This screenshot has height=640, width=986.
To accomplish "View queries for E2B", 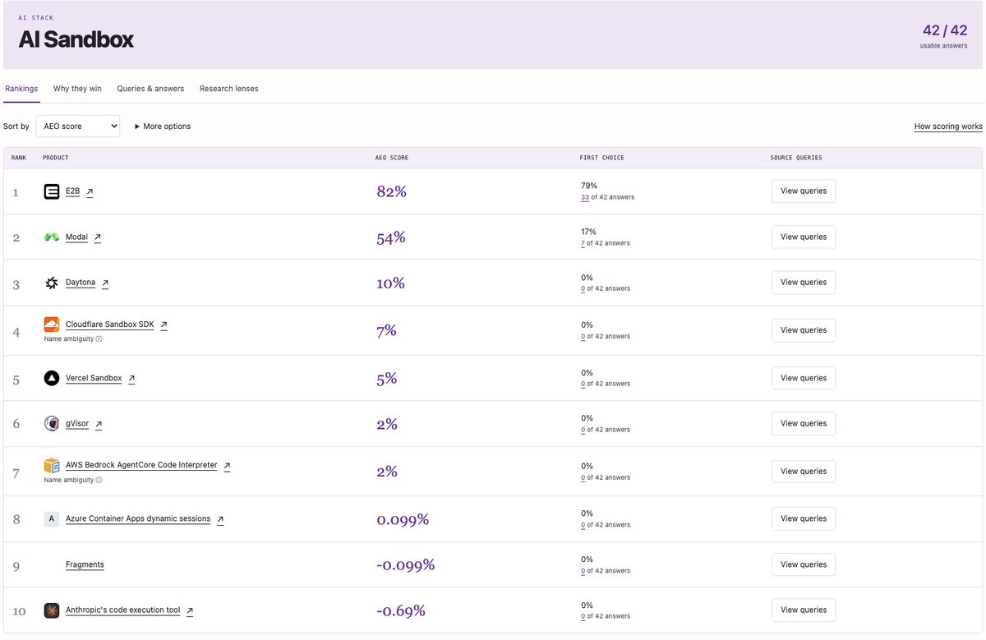I will [804, 191].
